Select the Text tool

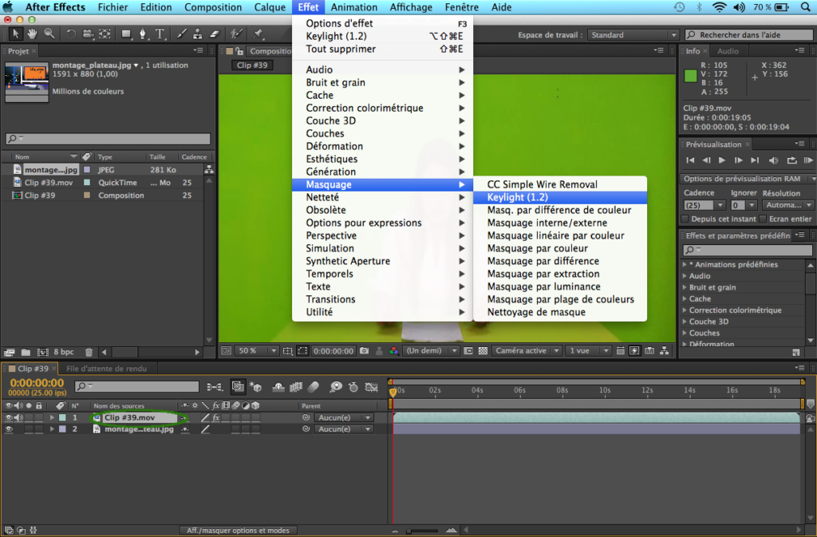160,34
